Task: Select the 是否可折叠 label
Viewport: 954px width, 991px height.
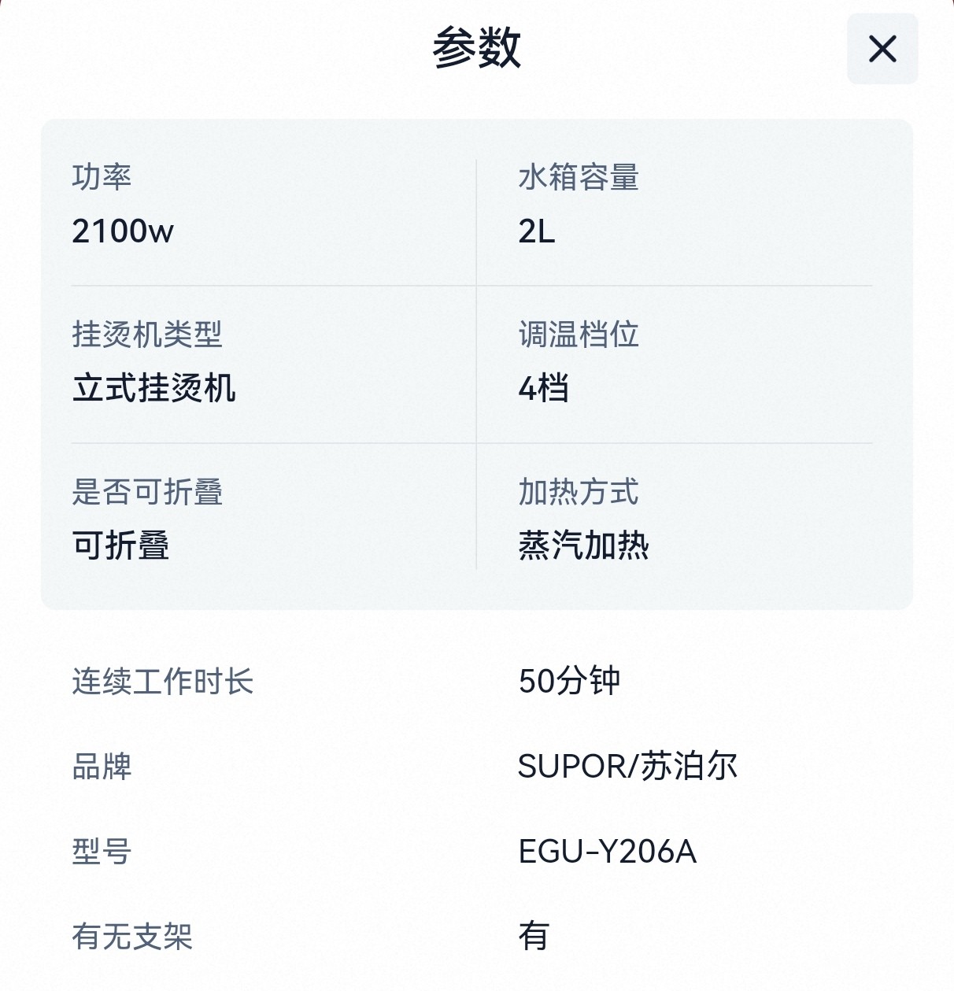Action: tap(147, 492)
